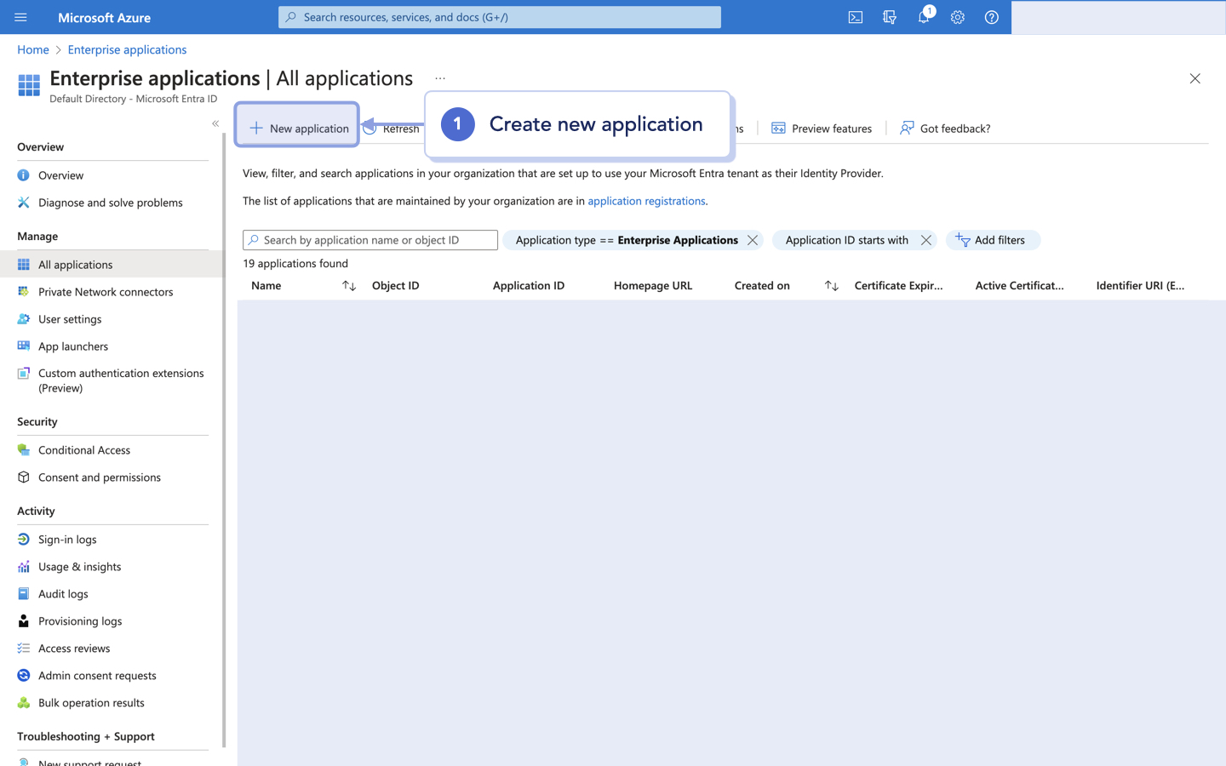Open Sign-in logs from the sidebar
Screen dimensions: 1226x766
point(68,539)
